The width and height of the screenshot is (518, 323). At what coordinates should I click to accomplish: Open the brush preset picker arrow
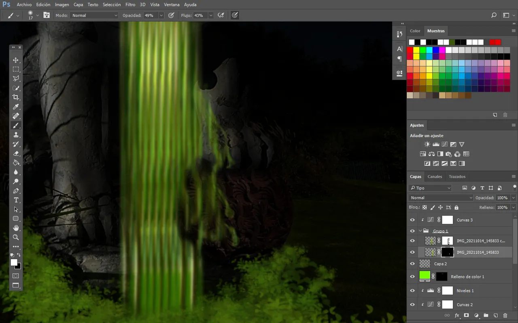coord(38,15)
